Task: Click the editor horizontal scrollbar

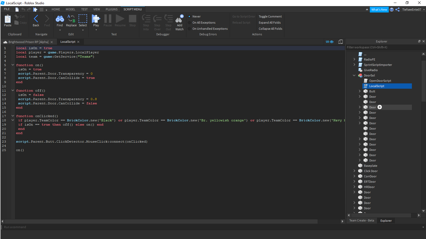Action: (161, 221)
